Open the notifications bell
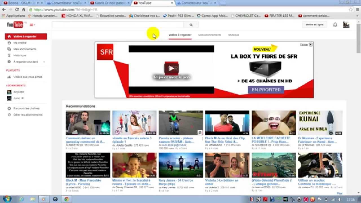The height and width of the screenshot is (203, 361). coord(335,25)
